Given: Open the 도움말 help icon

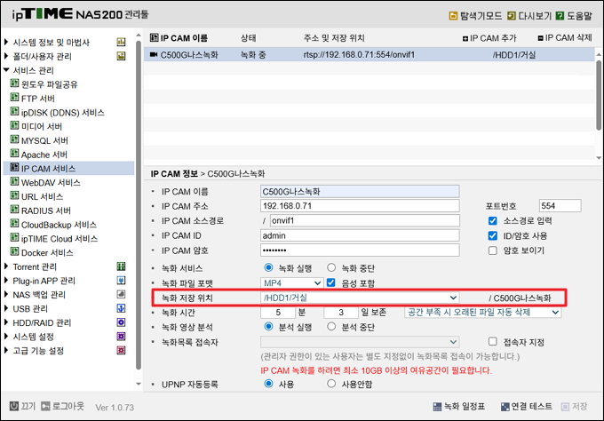Looking at the screenshot, I should 561,16.
